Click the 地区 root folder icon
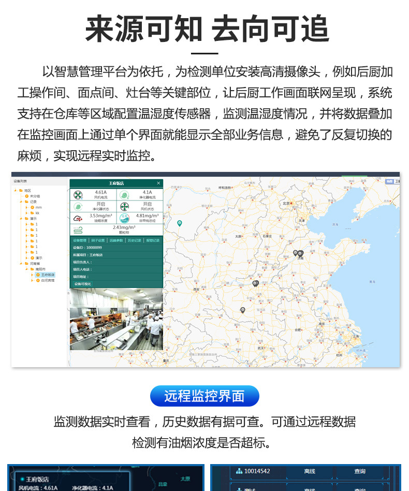Viewport: 409px width, 491px height. point(21,191)
